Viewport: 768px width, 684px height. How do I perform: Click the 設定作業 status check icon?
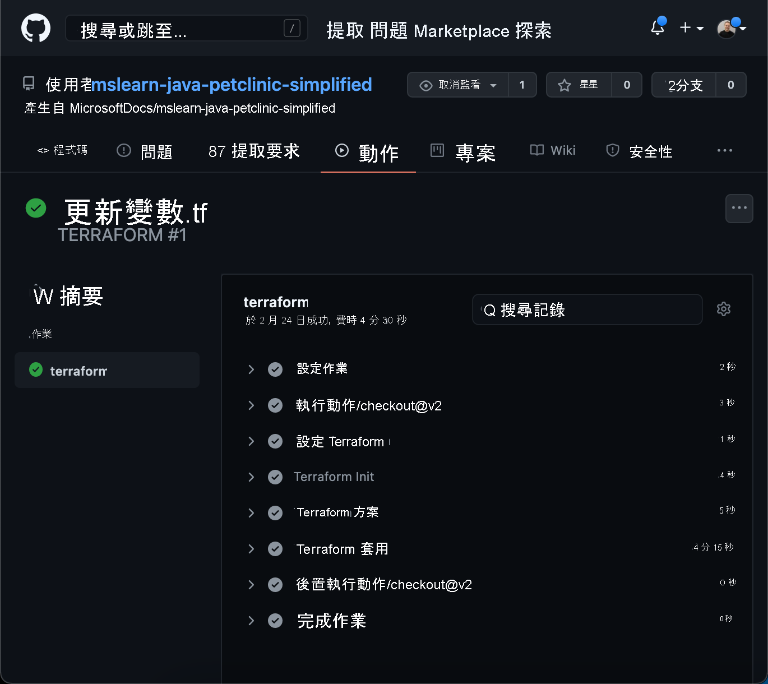tap(275, 369)
